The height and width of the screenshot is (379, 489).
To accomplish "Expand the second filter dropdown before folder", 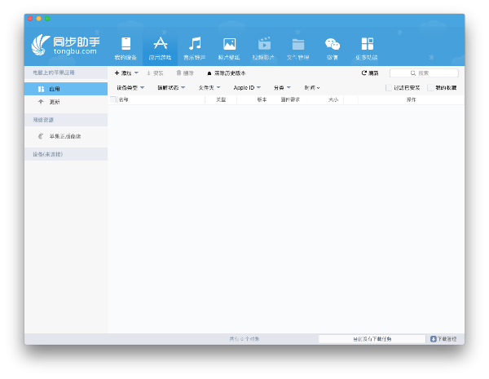I will (171, 88).
